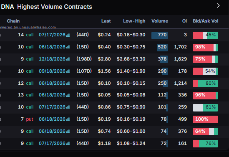Open the 07/17/2026 expiry link priced $1.18
The height and width of the screenshot is (157, 229).
point(52,143)
